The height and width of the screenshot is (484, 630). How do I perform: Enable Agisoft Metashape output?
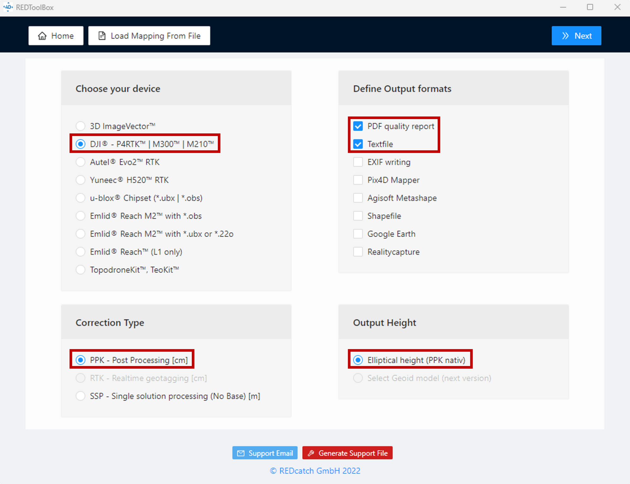click(358, 198)
